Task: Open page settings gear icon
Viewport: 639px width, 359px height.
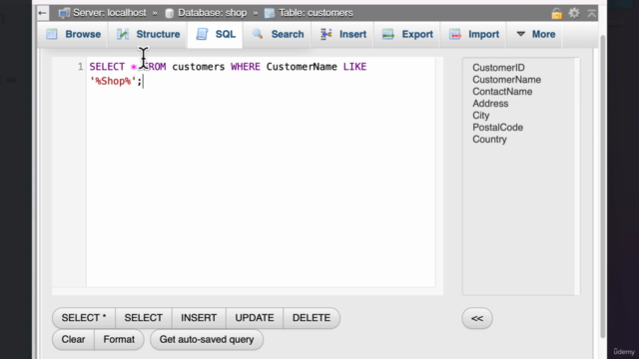Action: pyautogui.click(x=574, y=13)
